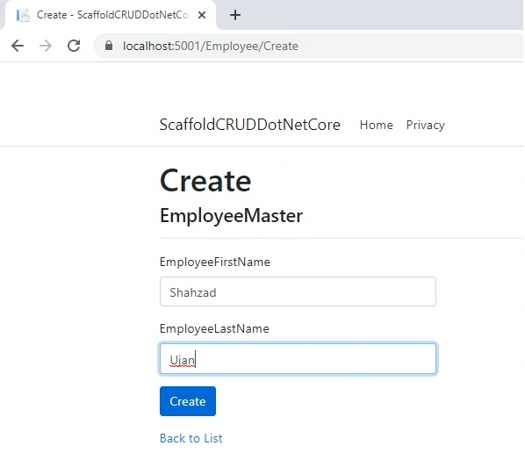Click the browser forward arrow

[x=46, y=46]
